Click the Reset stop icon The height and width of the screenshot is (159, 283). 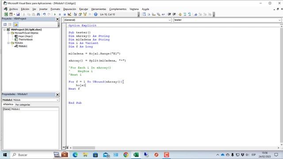pos(65,14)
